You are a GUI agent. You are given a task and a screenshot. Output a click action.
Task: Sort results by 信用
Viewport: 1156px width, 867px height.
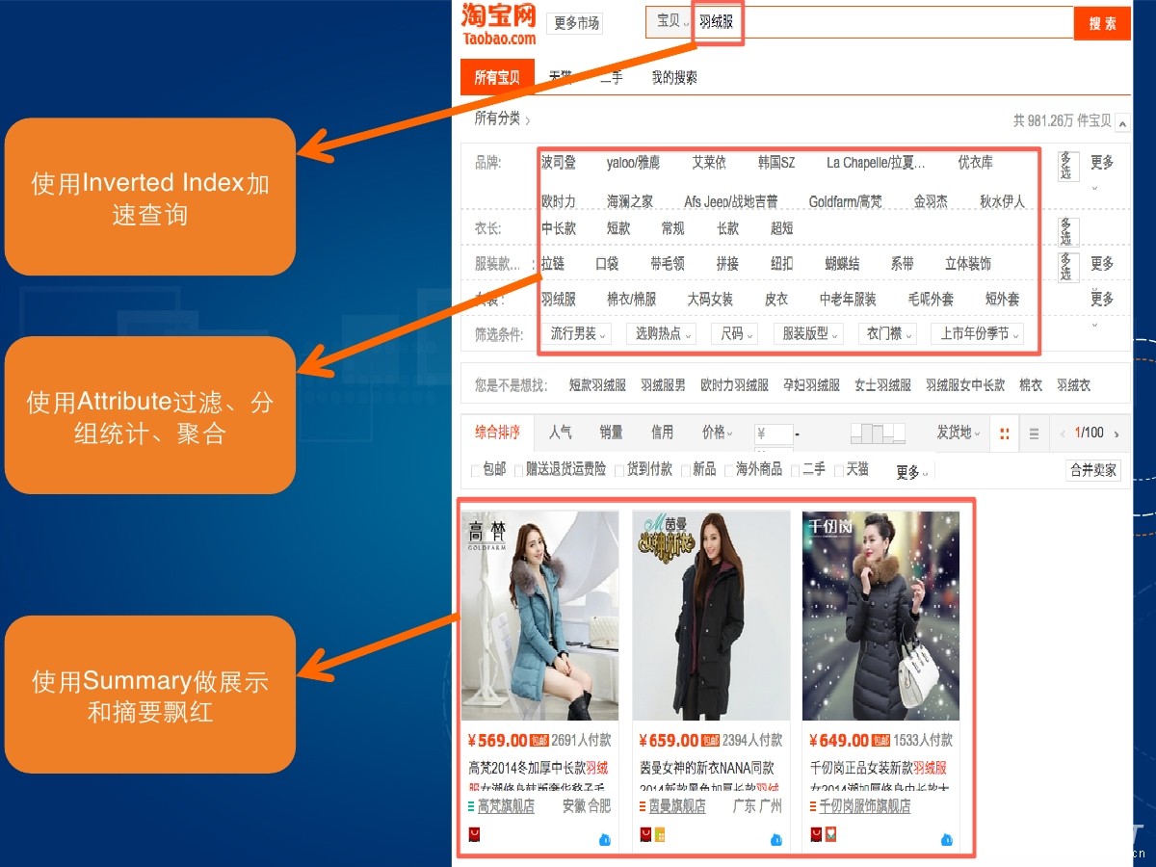(662, 433)
